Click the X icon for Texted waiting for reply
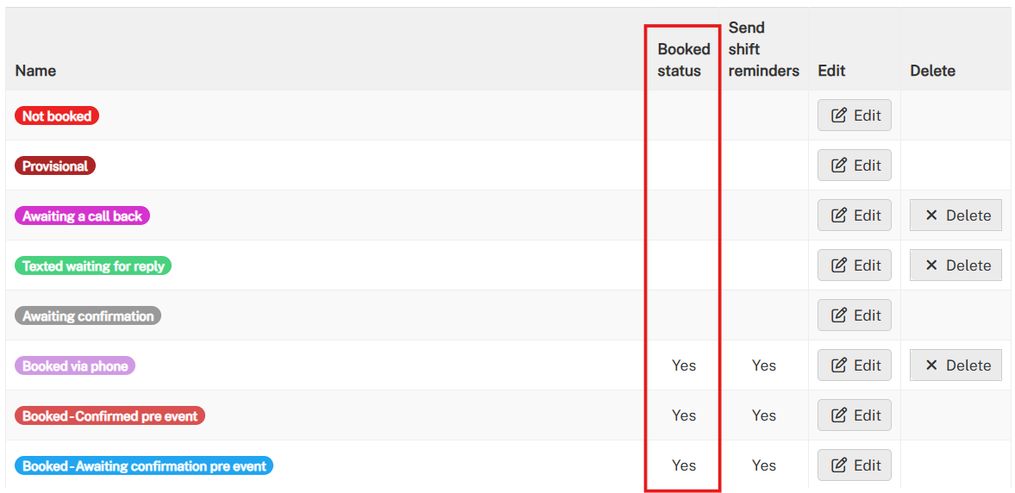The width and height of the screenshot is (1015, 493). pos(931,265)
